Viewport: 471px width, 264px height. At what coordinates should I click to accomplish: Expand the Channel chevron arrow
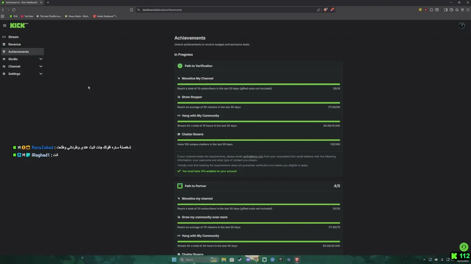[41, 66]
